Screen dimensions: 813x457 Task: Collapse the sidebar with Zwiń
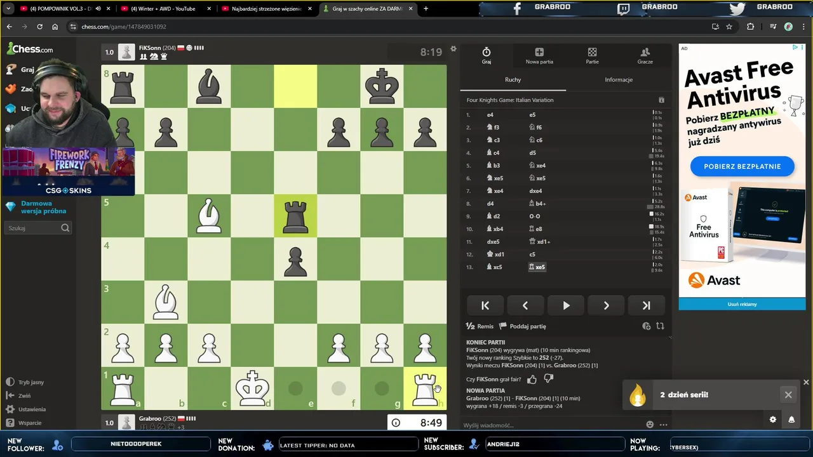click(x=19, y=395)
